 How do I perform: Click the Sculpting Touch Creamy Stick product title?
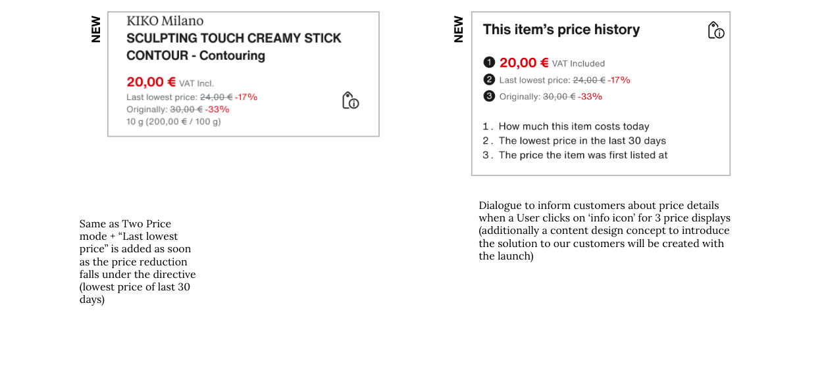[x=234, y=47]
